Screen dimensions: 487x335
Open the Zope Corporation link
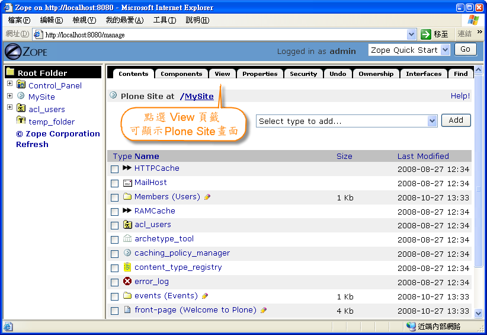[58, 134]
